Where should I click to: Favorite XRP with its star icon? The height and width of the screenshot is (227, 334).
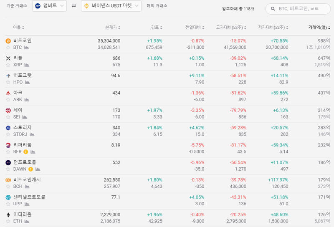pyautogui.click(x=8, y=65)
